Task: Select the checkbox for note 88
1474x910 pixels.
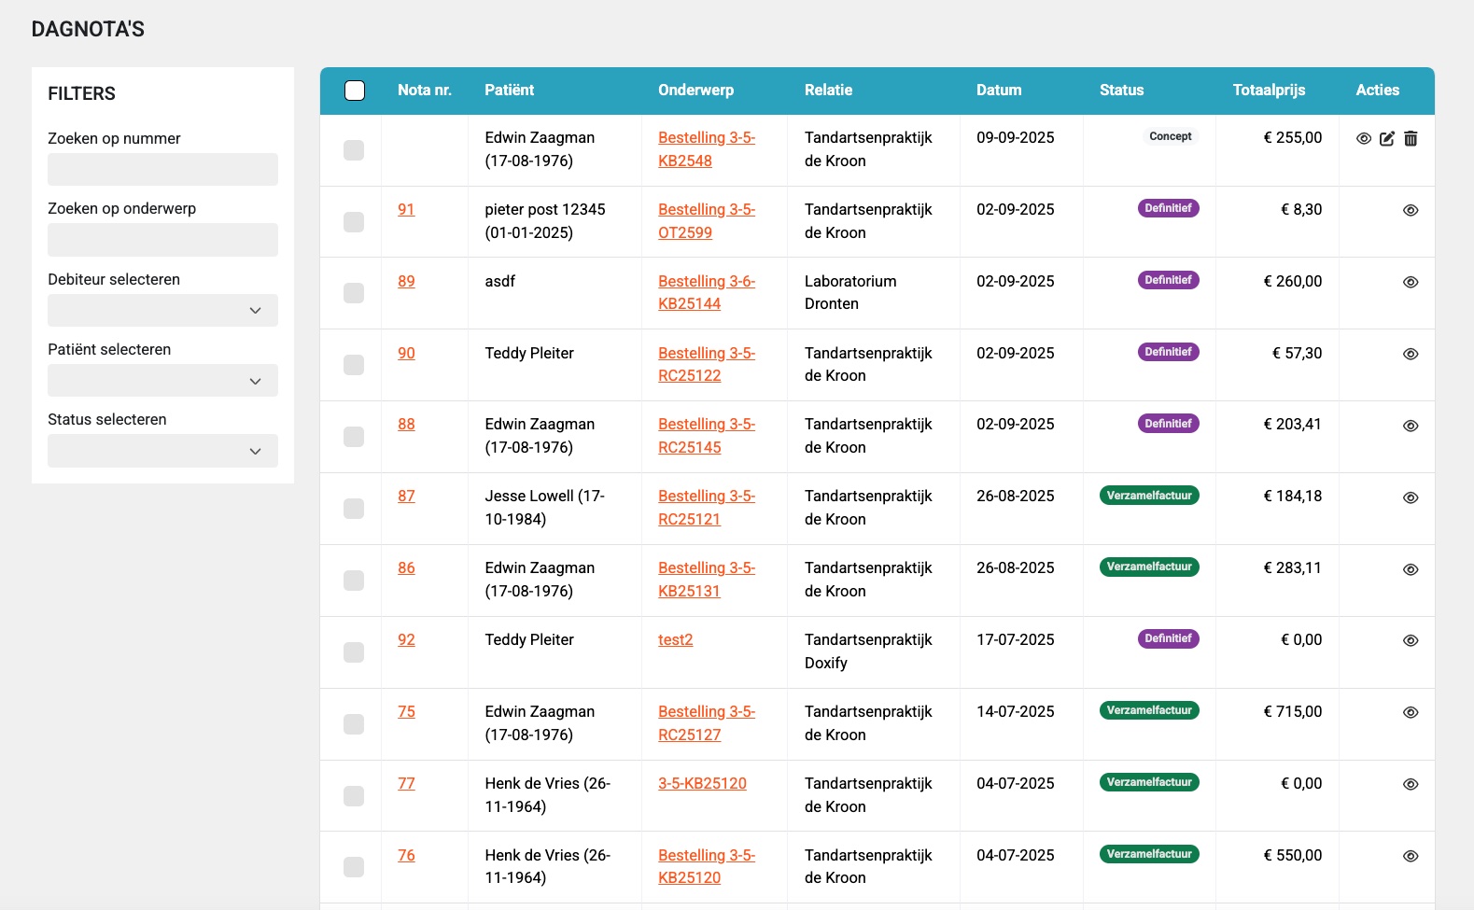Action: (x=354, y=437)
